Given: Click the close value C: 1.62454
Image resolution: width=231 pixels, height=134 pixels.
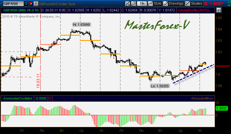Looking at the screenshot, I should pyautogui.click(x=129, y=10).
